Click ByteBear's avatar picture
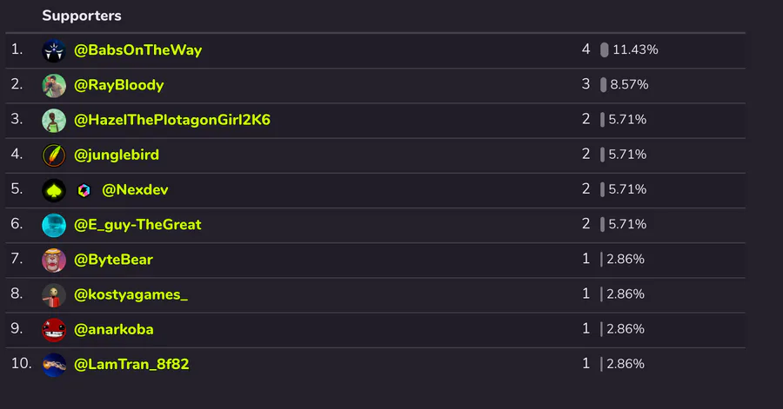This screenshot has width=783, height=409. coord(54,260)
